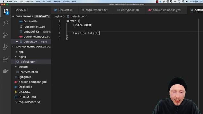Image resolution: width=203 pixels, height=114 pixels.
Task: Open the Run and Debug view
Action: click(5, 47)
